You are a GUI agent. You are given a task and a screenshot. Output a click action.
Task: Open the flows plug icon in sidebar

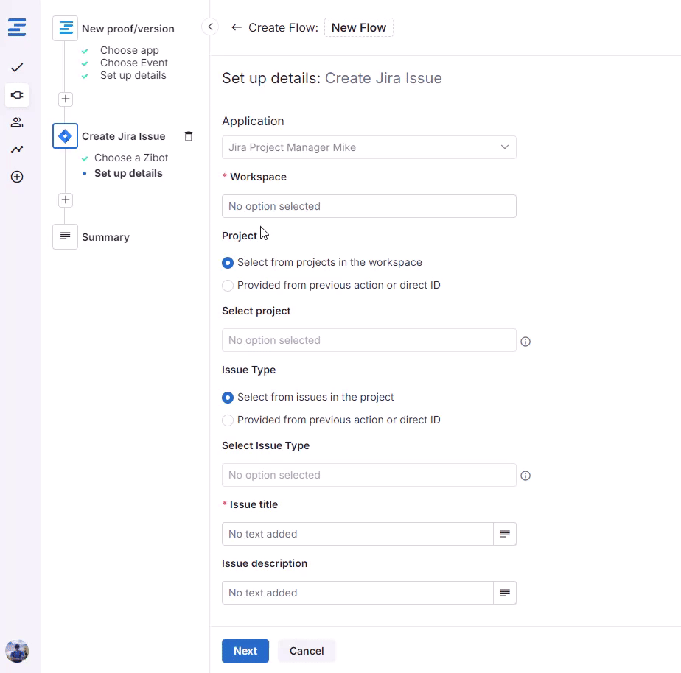point(17,95)
